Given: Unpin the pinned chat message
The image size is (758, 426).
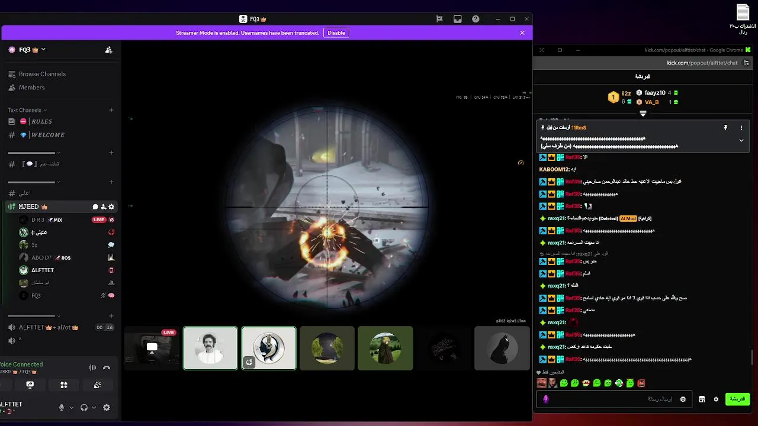Looking at the screenshot, I should click(725, 128).
